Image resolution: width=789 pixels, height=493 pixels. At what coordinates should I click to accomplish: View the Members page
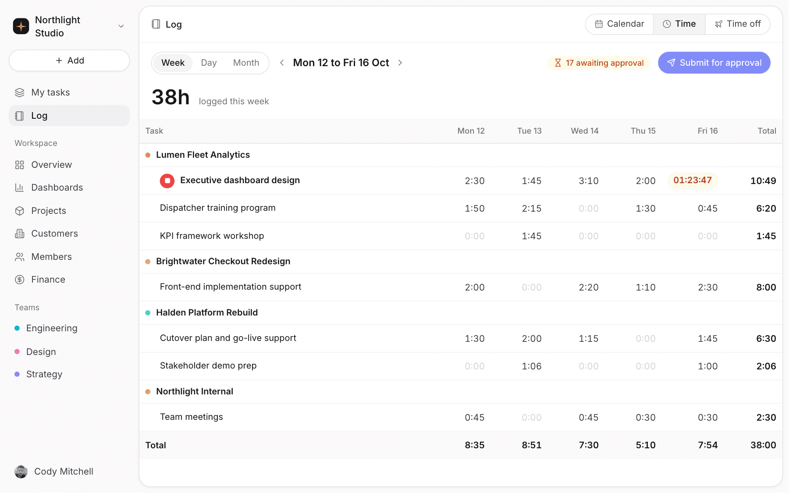click(69, 257)
